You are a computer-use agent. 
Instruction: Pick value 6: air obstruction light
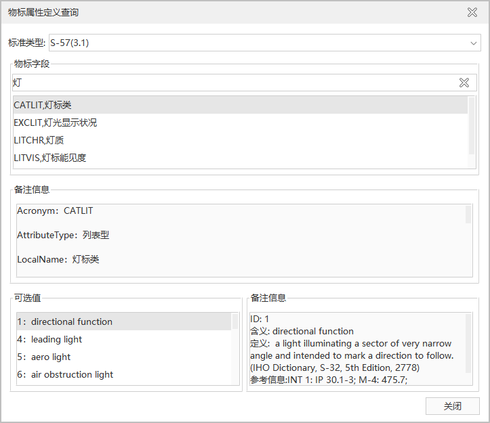[65, 374]
